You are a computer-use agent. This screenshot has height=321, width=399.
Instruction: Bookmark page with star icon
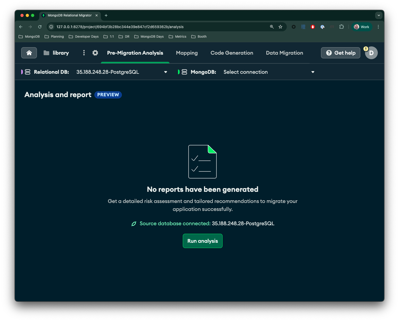click(x=280, y=27)
